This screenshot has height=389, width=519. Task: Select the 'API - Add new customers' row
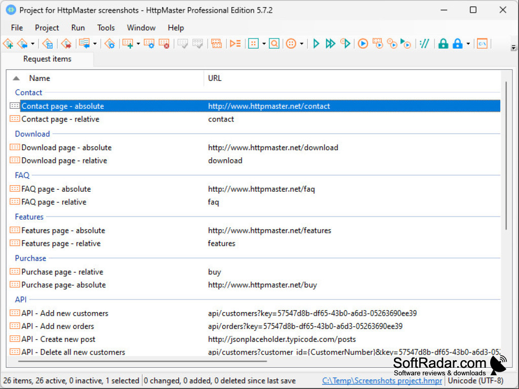point(255,313)
